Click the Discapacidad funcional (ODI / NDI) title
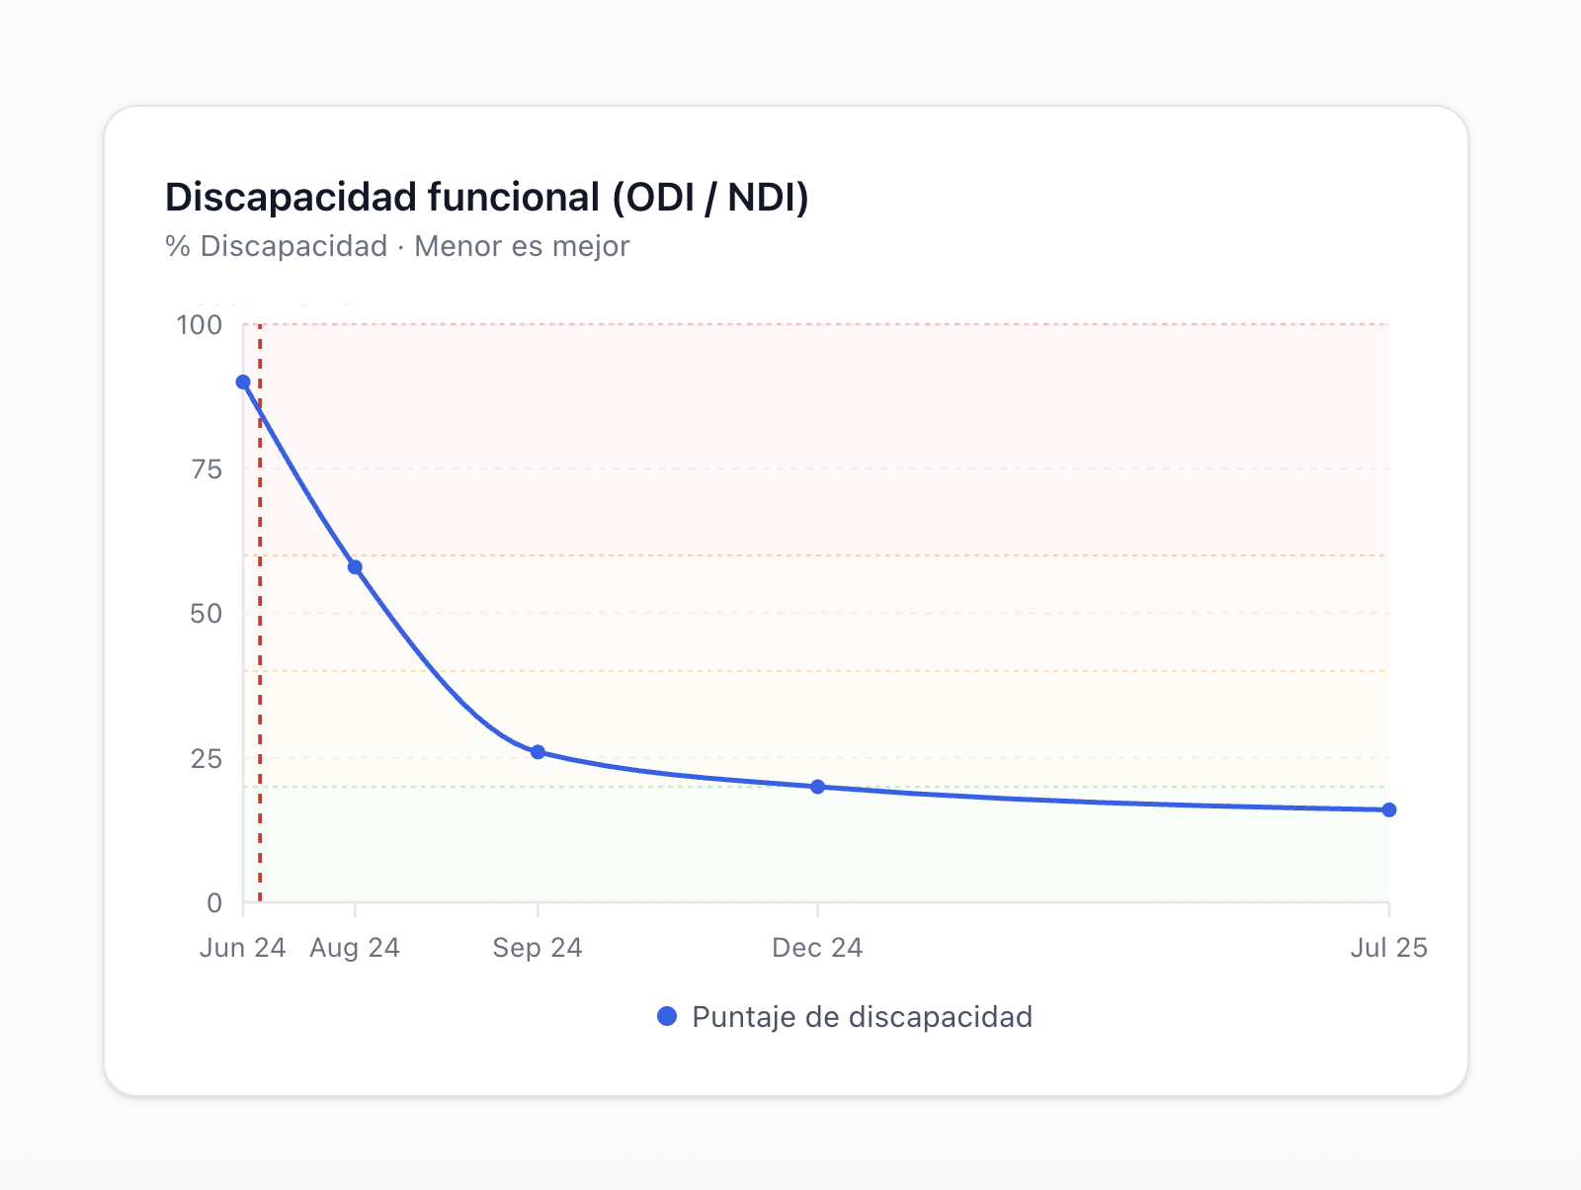This screenshot has height=1190, width=1581. pyautogui.click(x=486, y=197)
